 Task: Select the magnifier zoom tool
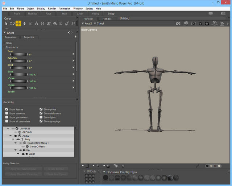click(73, 24)
